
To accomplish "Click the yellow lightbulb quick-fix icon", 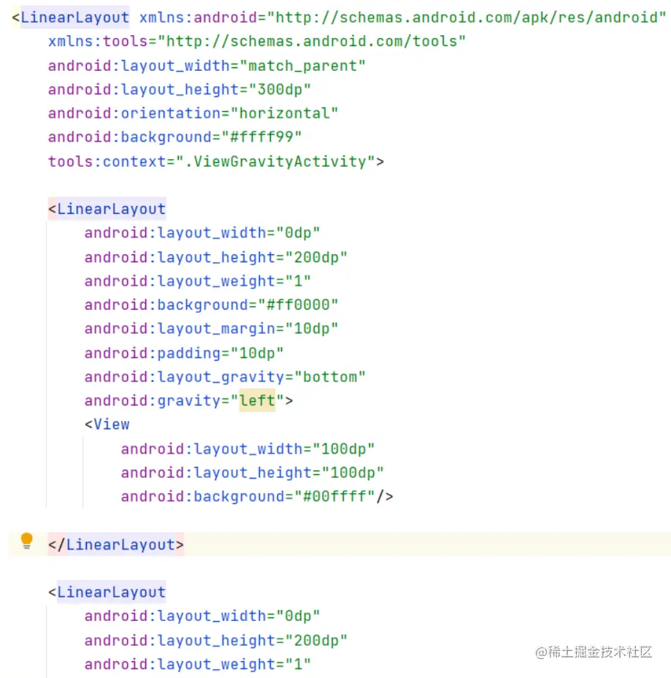I will tap(27, 541).
